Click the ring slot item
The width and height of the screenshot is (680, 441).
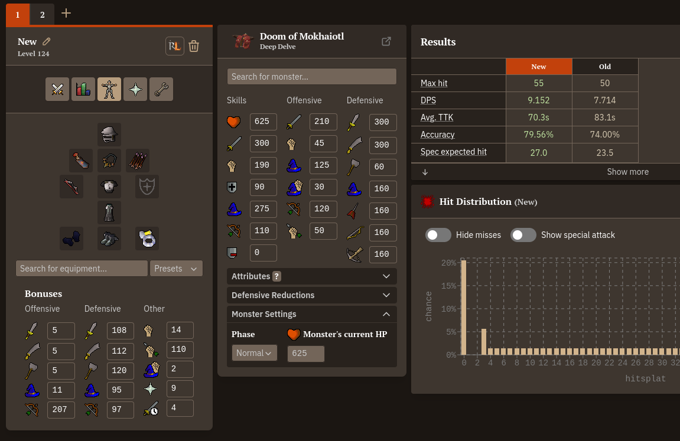[x=147, y=239]
